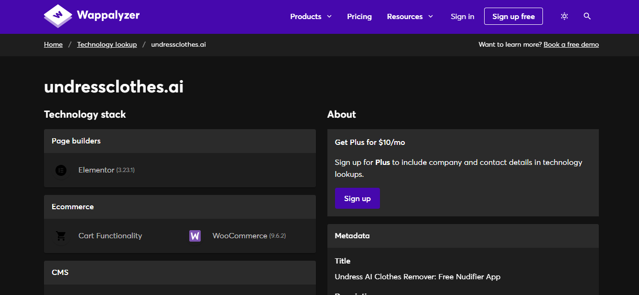Click the Elementor logo icon
This screenshot has height=295, width=639.
click(x=61, y=170)
